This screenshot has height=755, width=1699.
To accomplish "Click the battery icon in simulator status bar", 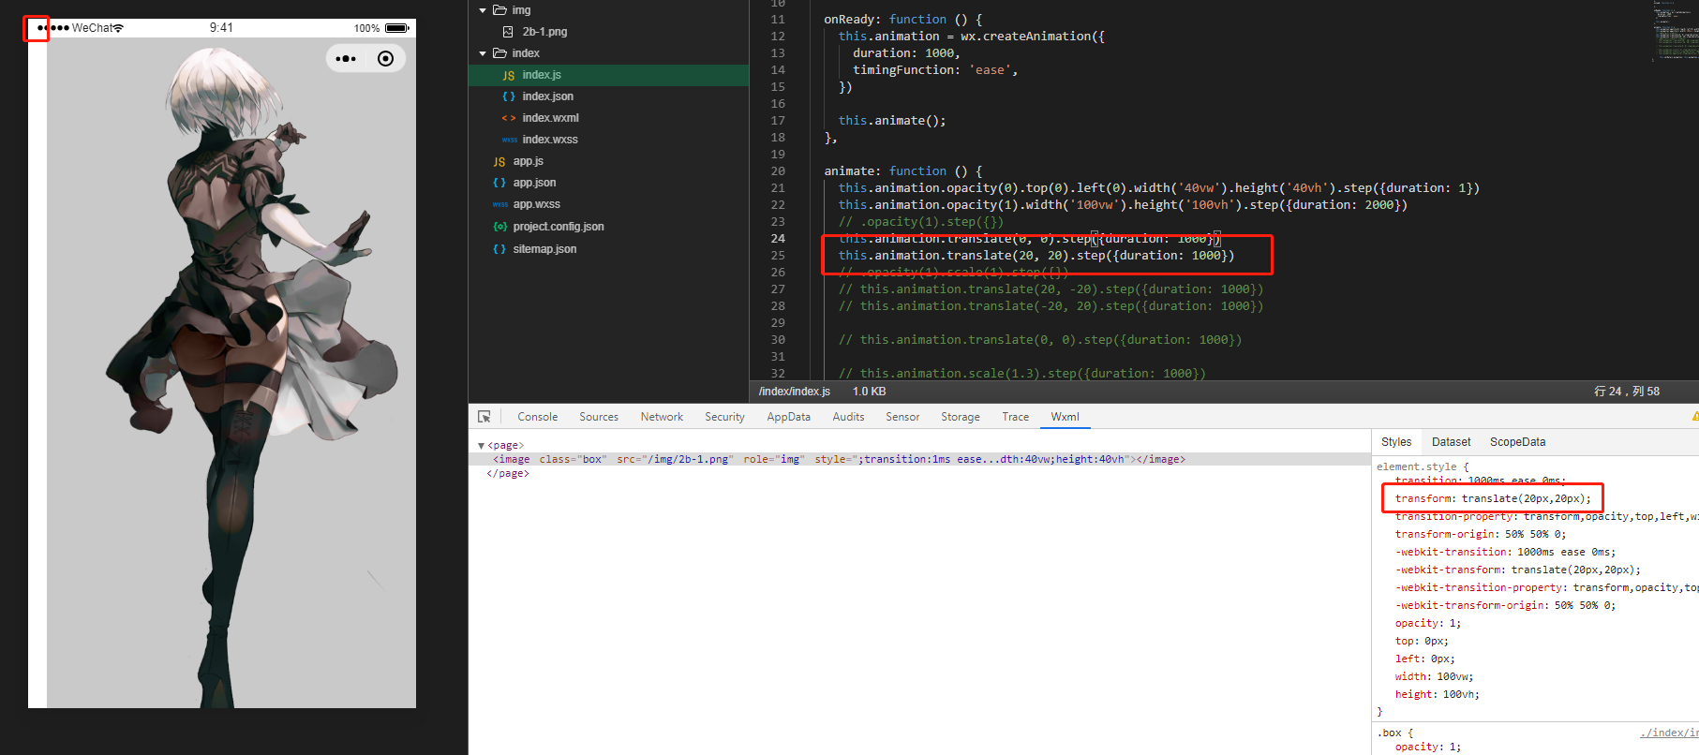I will point(397,28).
